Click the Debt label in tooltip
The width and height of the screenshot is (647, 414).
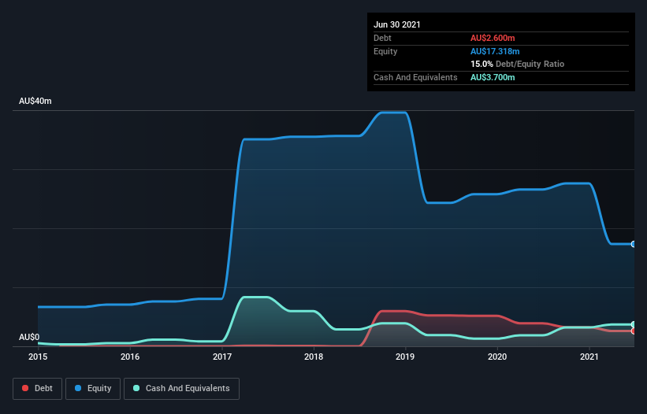pyautogui.click(x=382, y=38)
